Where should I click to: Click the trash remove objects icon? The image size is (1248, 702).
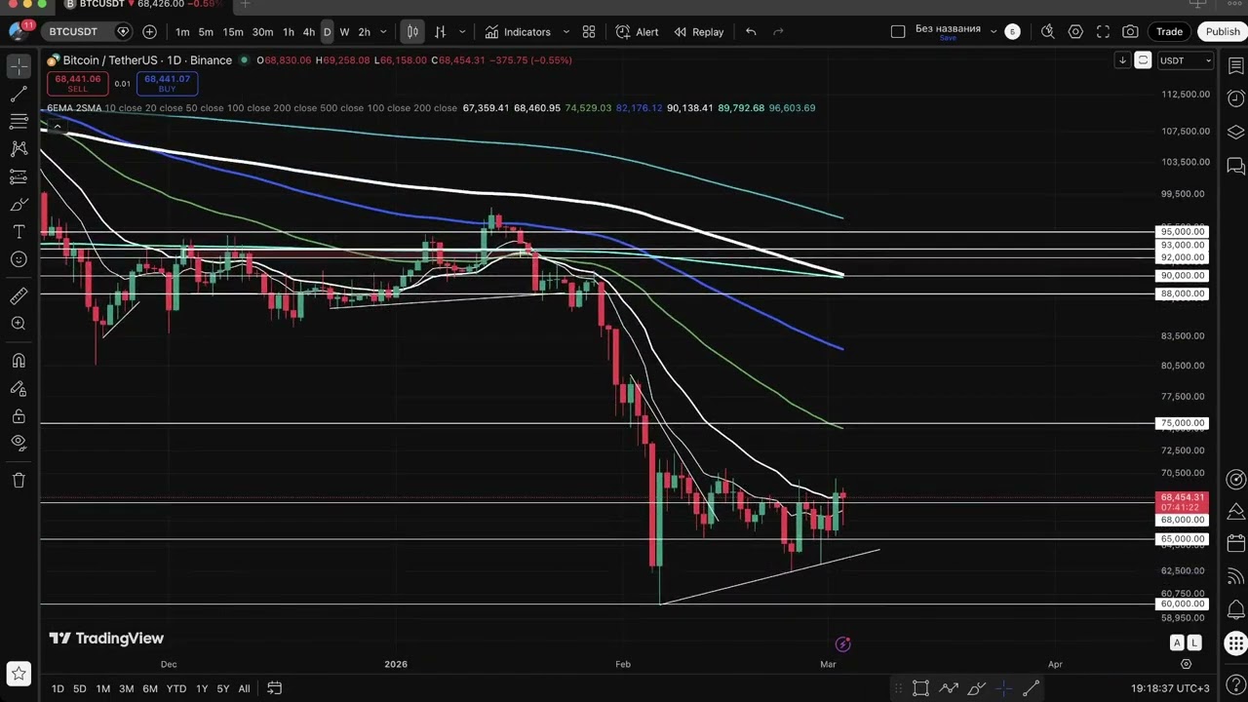coord(19,480)
